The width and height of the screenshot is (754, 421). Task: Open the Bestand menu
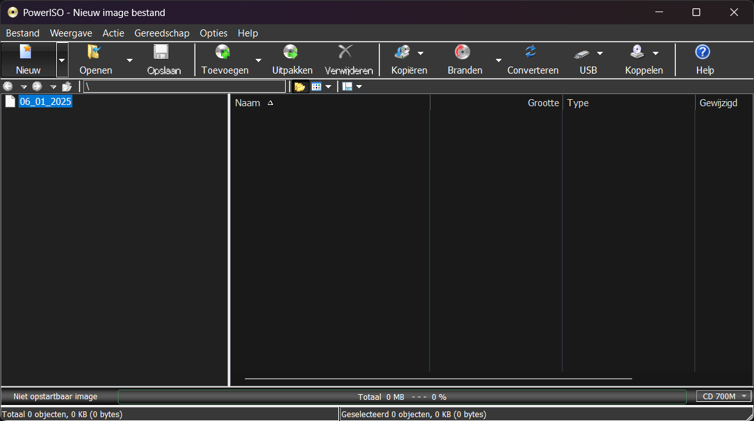click(x=22, y=33)
